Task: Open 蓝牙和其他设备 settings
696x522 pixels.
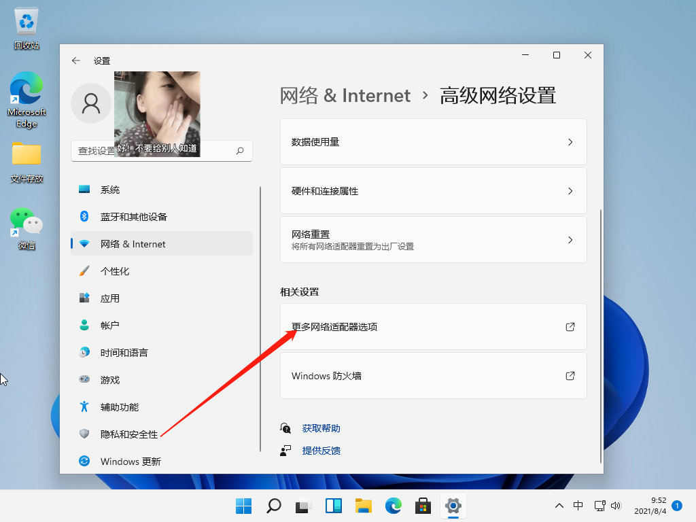Action: coord(133,217)
